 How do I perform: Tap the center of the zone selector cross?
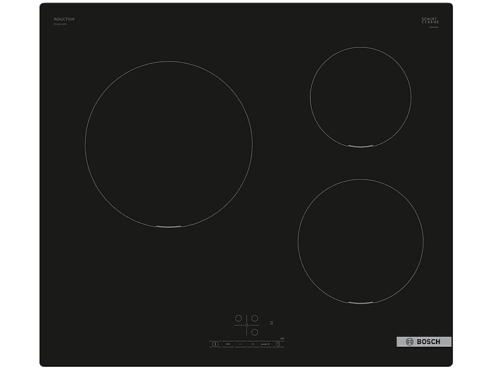(246, 326)
